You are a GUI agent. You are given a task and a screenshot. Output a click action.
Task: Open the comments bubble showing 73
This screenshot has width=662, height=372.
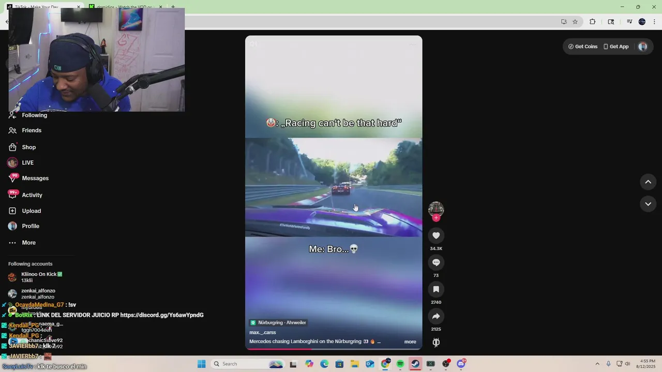coord(436,262)
